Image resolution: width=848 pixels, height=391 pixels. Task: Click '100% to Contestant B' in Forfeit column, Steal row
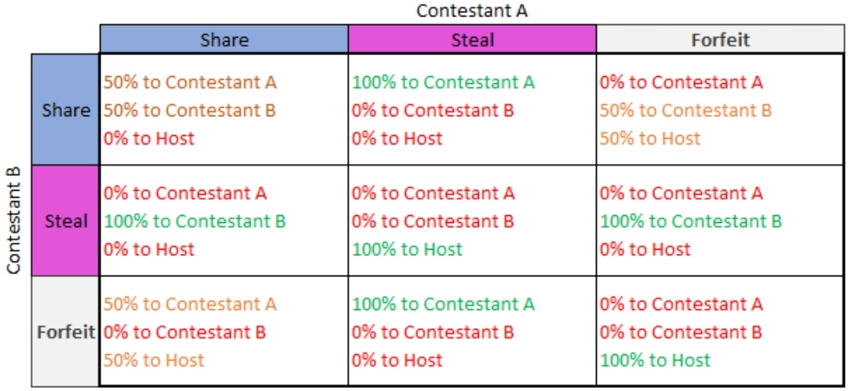pyautogui.click(x=691, y=221)
